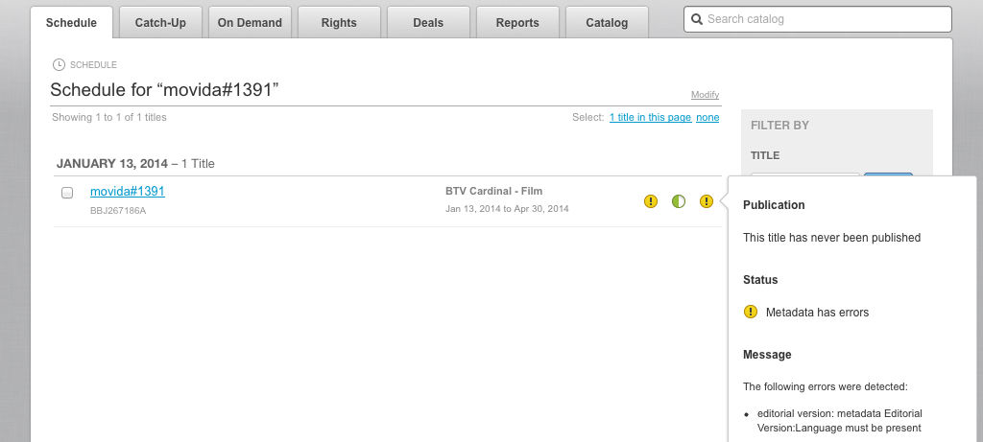Open the On Demand tab
Image resolution: width=983 pixels, height=442 pixels.
pyautogui.click(x=250, y=23)
